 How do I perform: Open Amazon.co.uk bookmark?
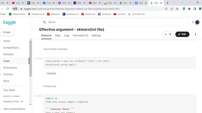point(36,14)
